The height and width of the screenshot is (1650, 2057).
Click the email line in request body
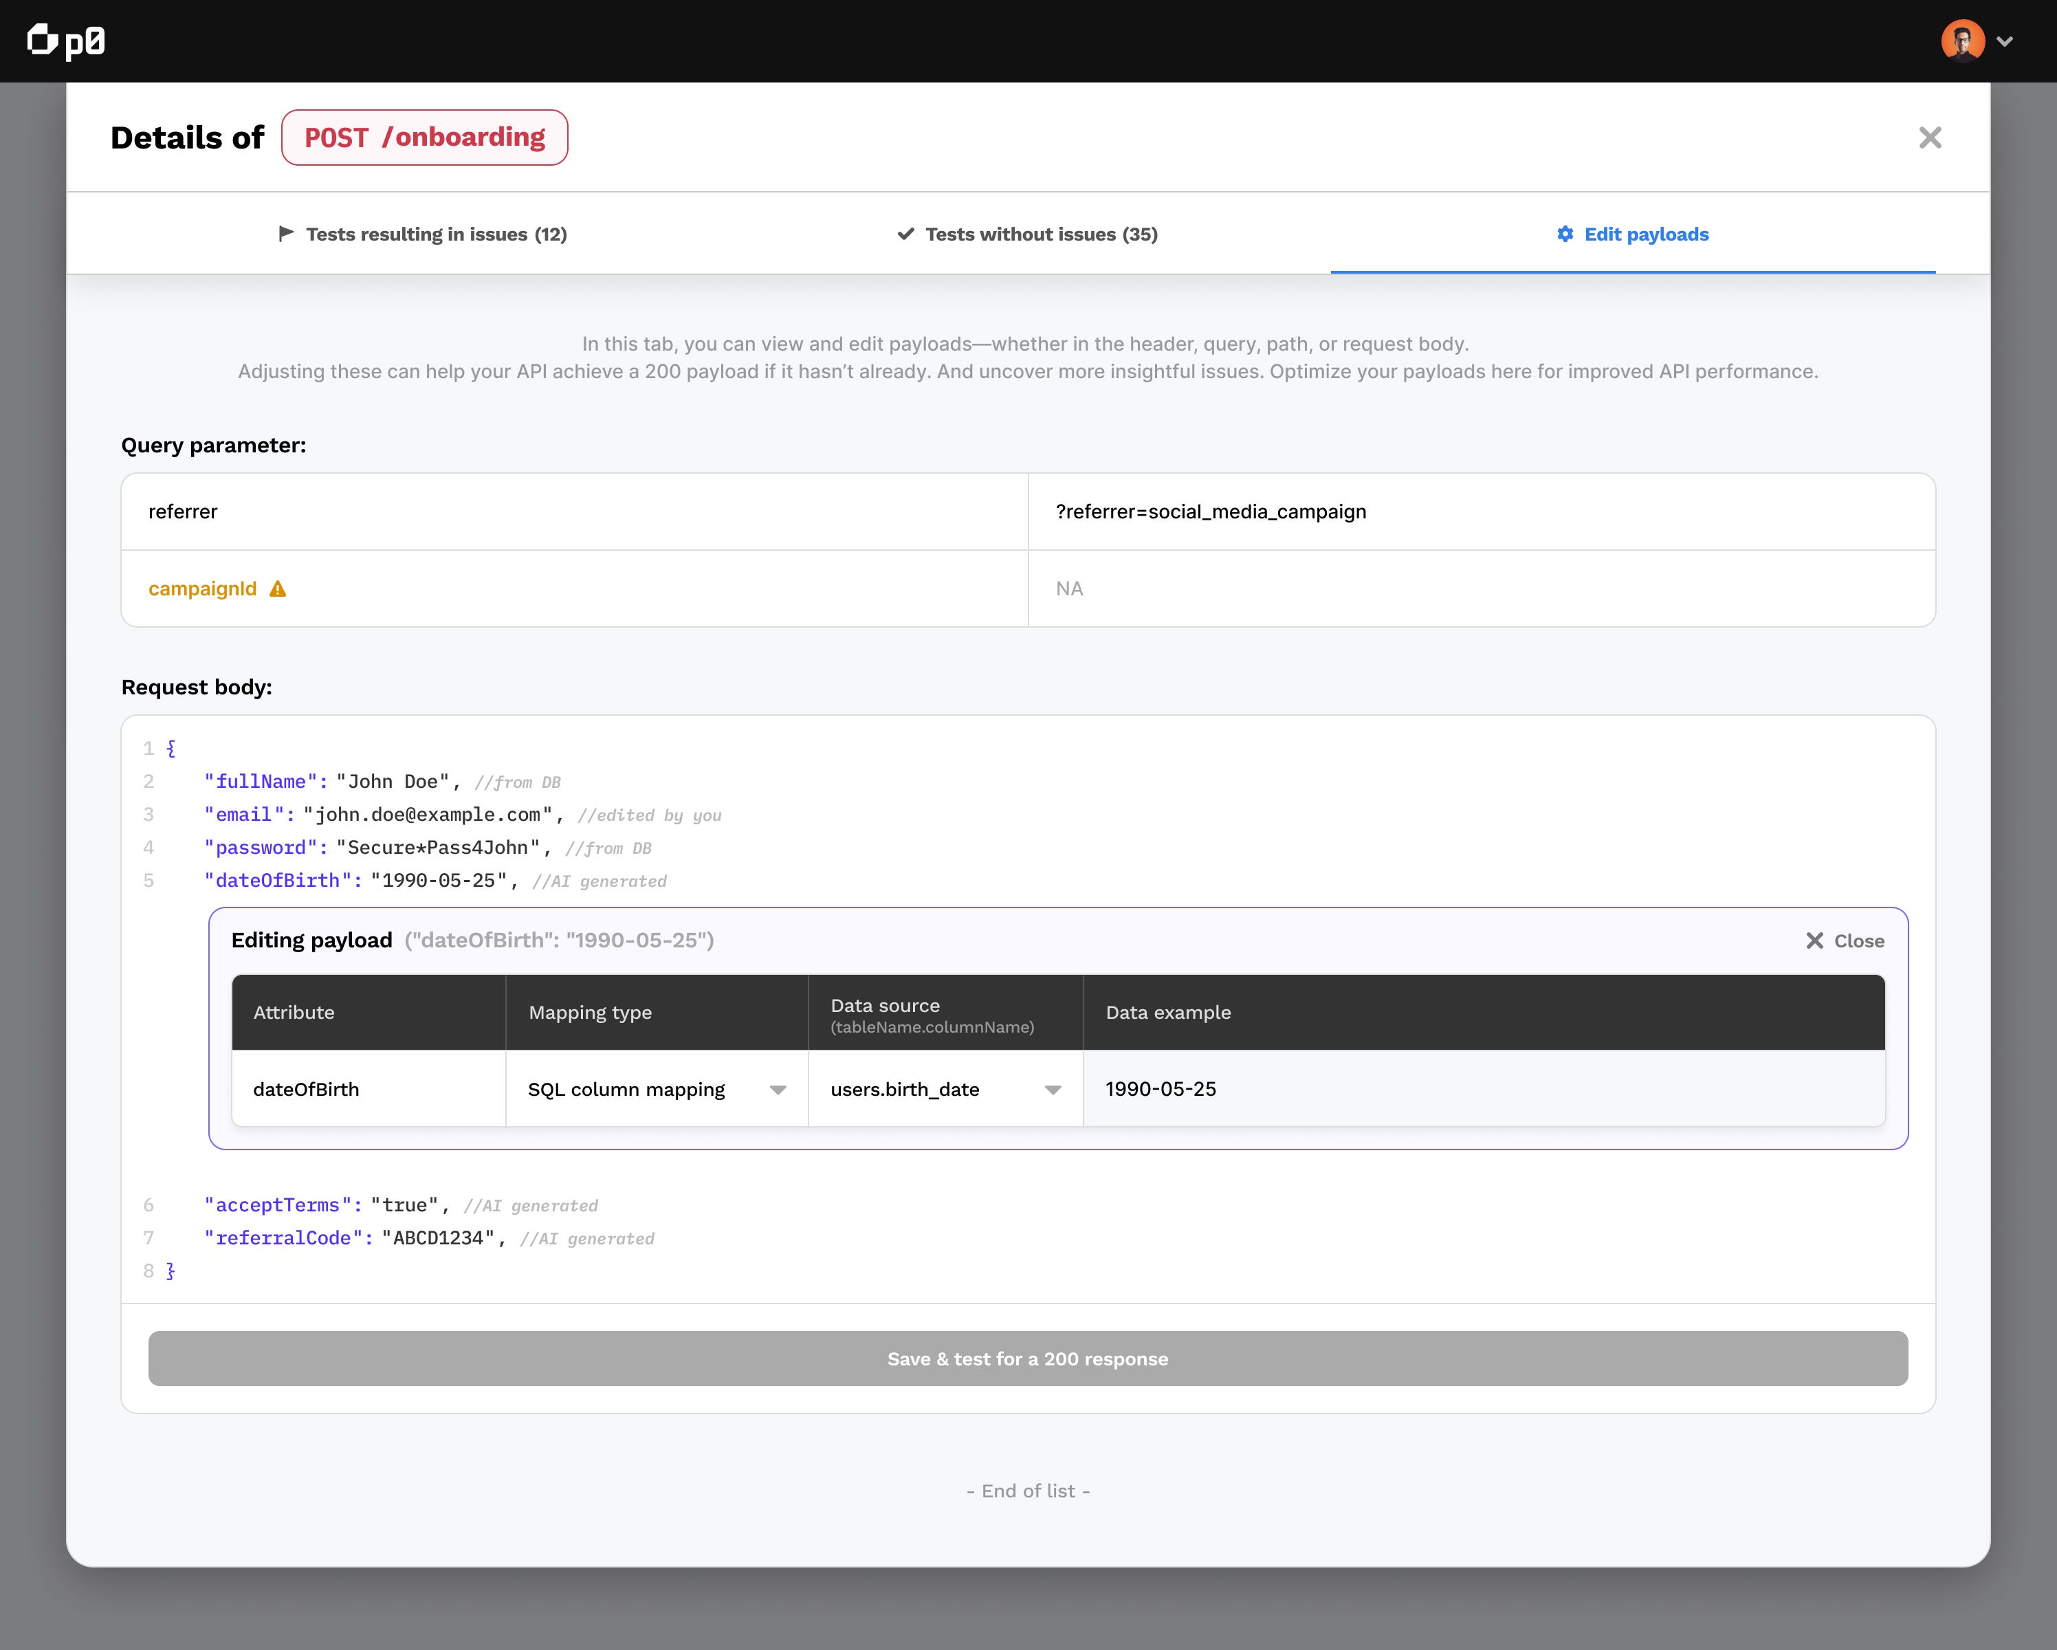pos(463,814)
